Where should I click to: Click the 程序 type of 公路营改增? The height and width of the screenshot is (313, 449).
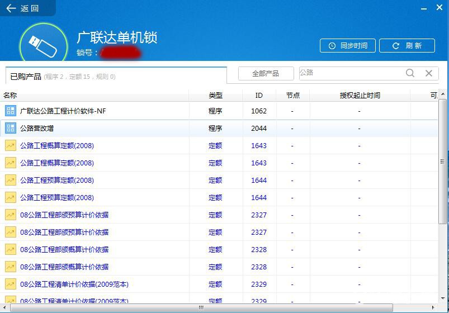[x=215, y=129]
